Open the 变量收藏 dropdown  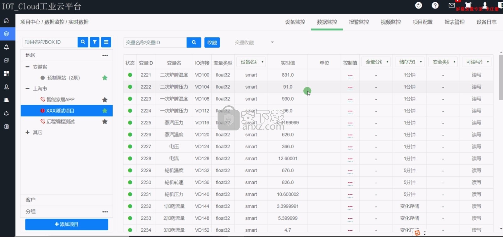(254, 42)
